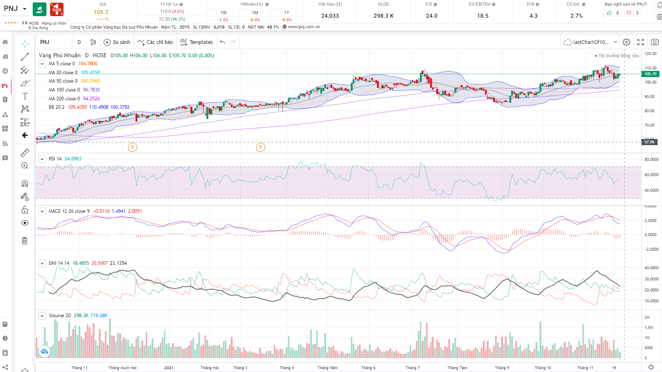Delete drawings with the trash icon
The image size is (662, 372).
pyautogui.click(x=25, y=241)
